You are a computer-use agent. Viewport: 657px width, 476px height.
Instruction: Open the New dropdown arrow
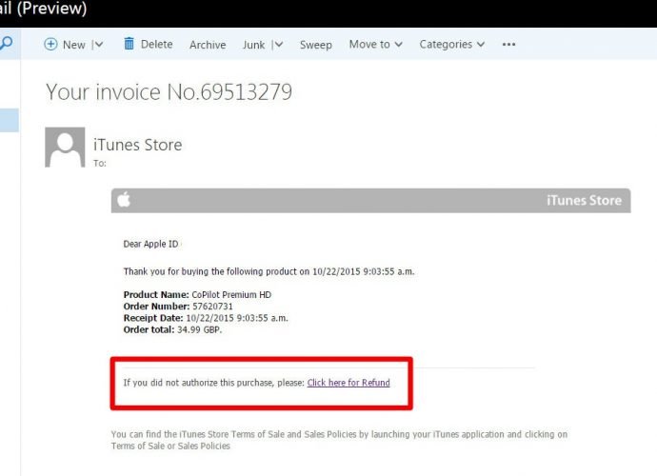coord(98,44)
